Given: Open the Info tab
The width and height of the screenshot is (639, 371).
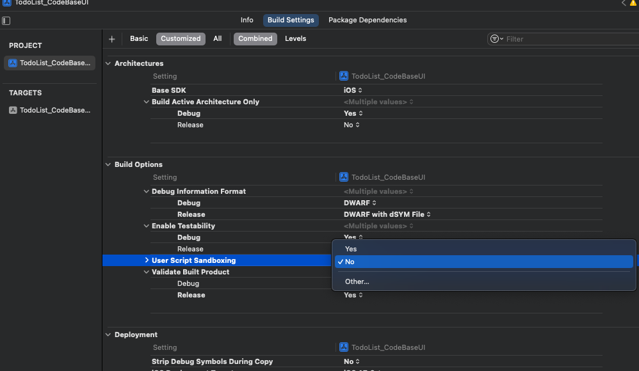Looking at the screenshot, I should (x=247, y=20).
